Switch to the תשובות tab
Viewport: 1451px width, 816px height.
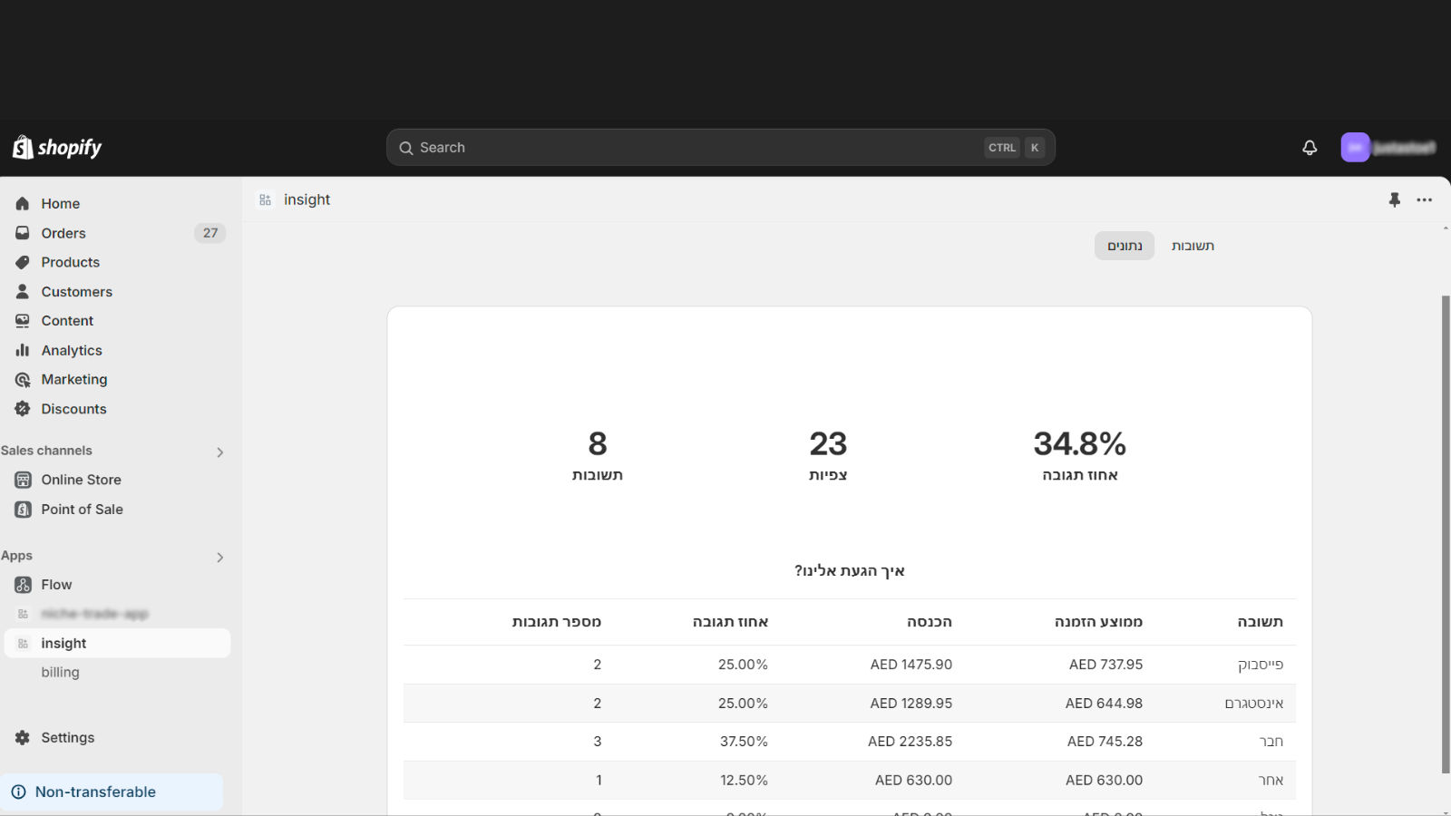tap(1193, 245)
